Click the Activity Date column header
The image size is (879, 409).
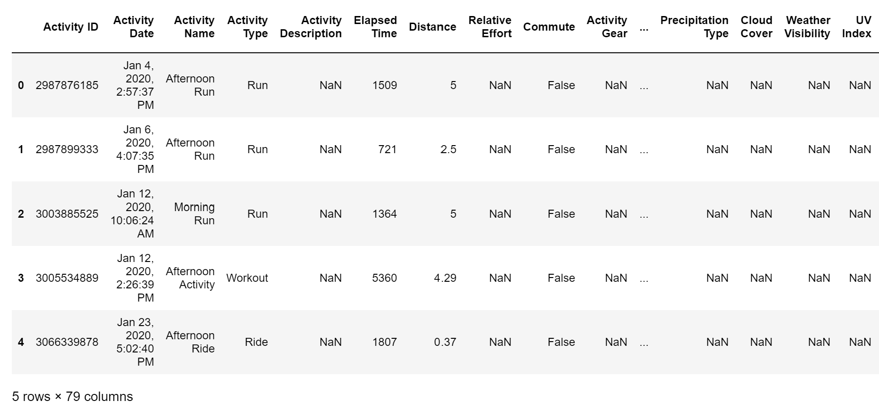point(133,27)
